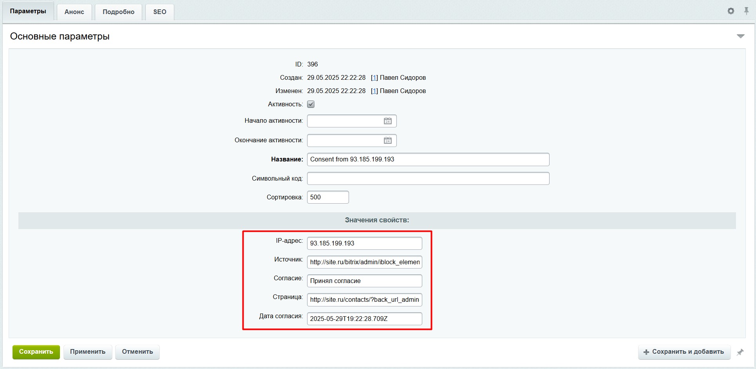Open the SEO tab
Screen dimensions: 756x369
click(x=159, y=12)
